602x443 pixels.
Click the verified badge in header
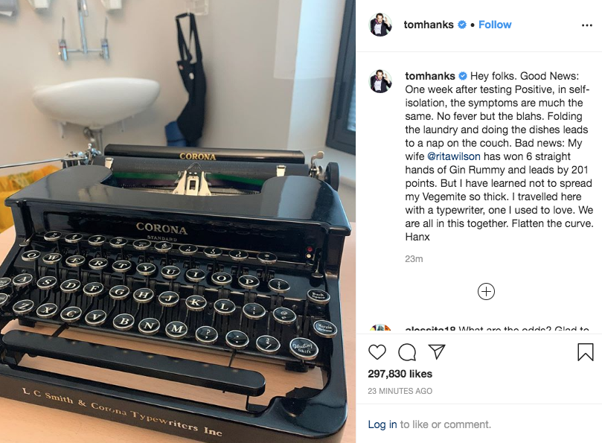click(462, 25)
